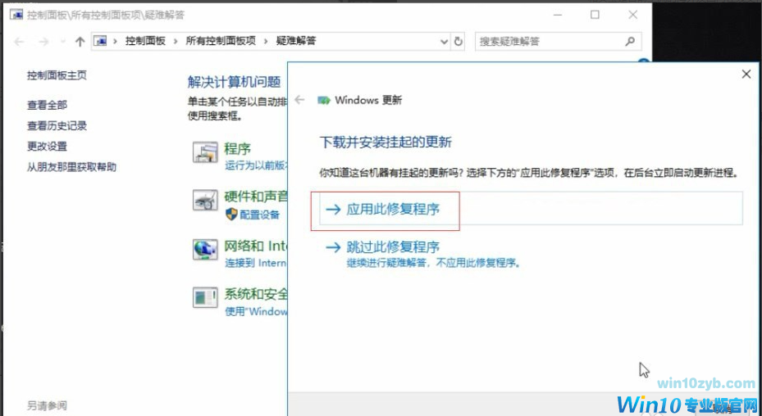Click the Windows 更新 dialog icon
The width and height of the screenshot is (762, 416).
click(324, 101)
